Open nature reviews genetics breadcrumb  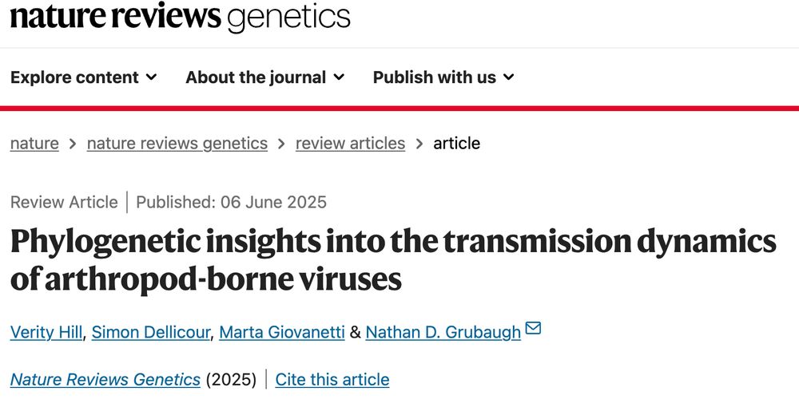(177, 144)
